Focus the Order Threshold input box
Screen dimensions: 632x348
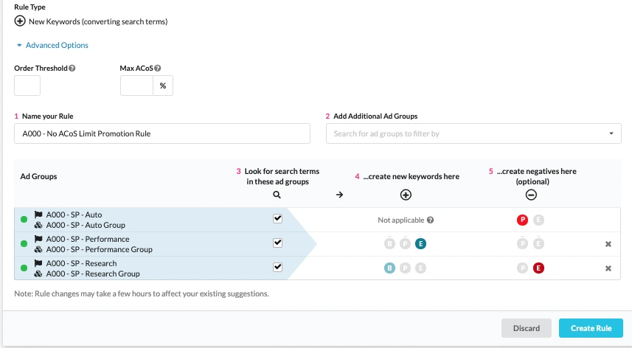click(27, 86)
